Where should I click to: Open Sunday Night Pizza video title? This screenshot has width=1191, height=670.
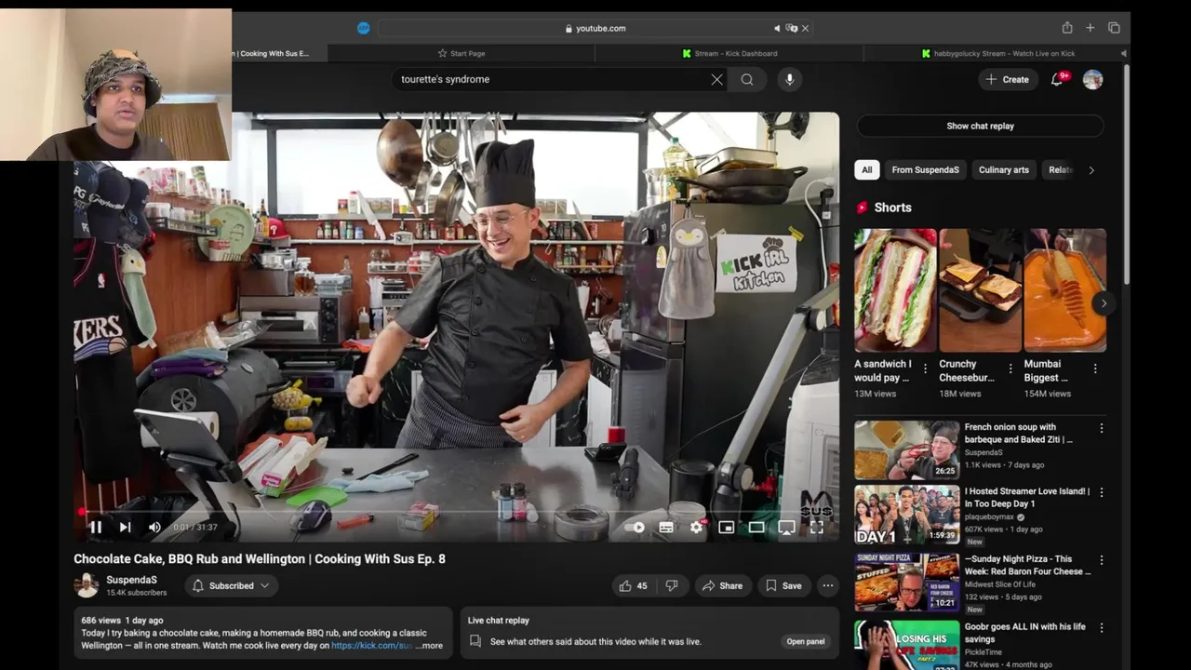(1027, 565)
